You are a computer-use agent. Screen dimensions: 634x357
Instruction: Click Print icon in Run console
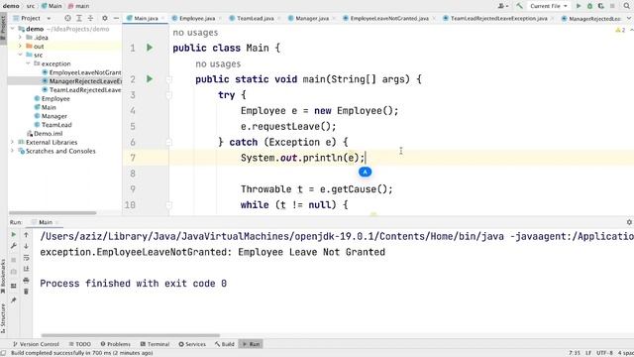click(27, 280)
